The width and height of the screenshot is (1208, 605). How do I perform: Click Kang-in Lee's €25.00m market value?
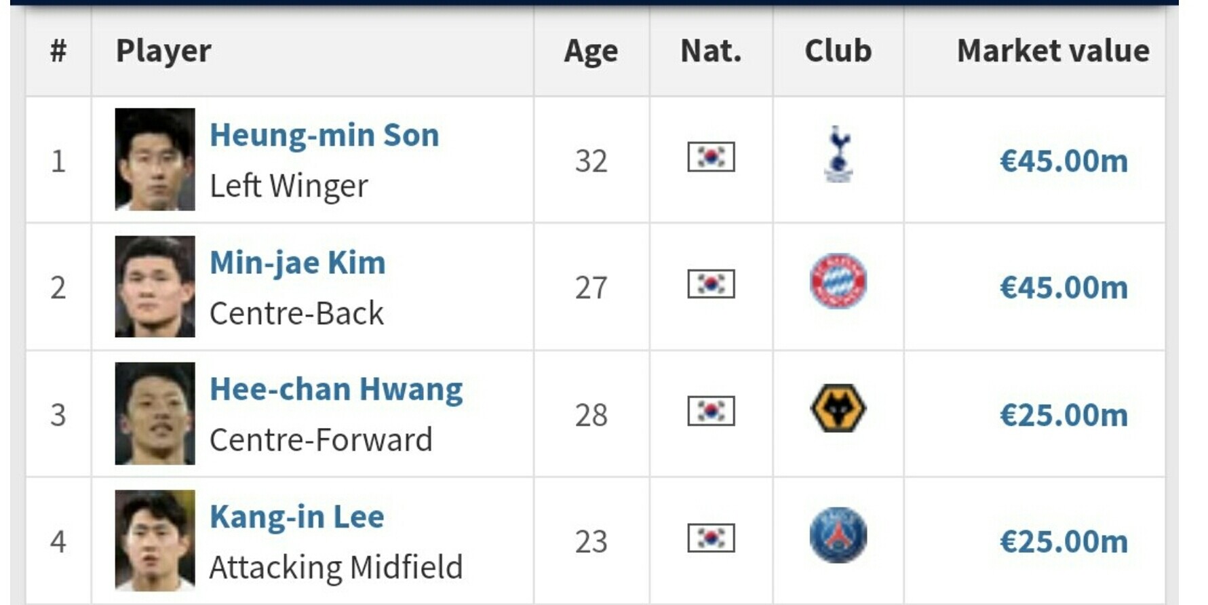(1064, 541)
